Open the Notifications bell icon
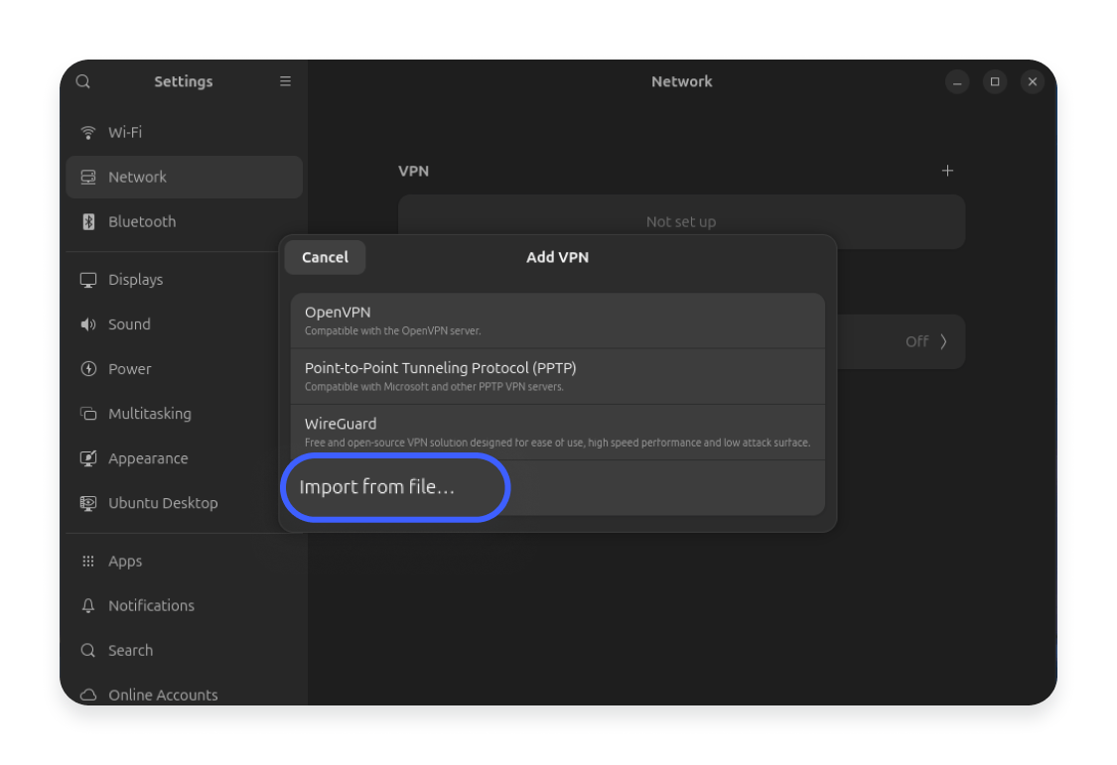The width and height of the screenshot is (1117, 765). 87,605
